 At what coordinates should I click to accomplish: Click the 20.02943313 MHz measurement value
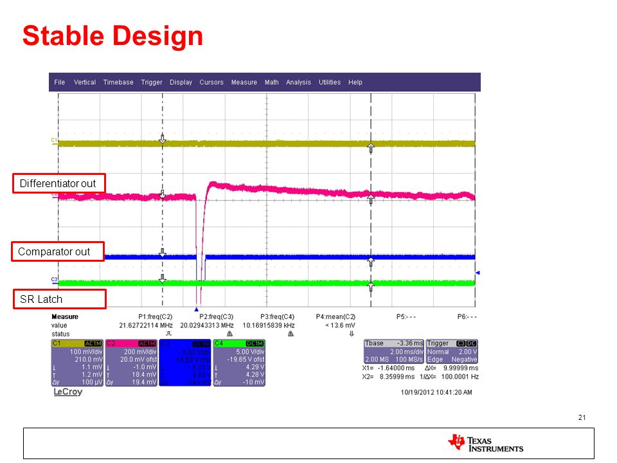tap(206, 325)
